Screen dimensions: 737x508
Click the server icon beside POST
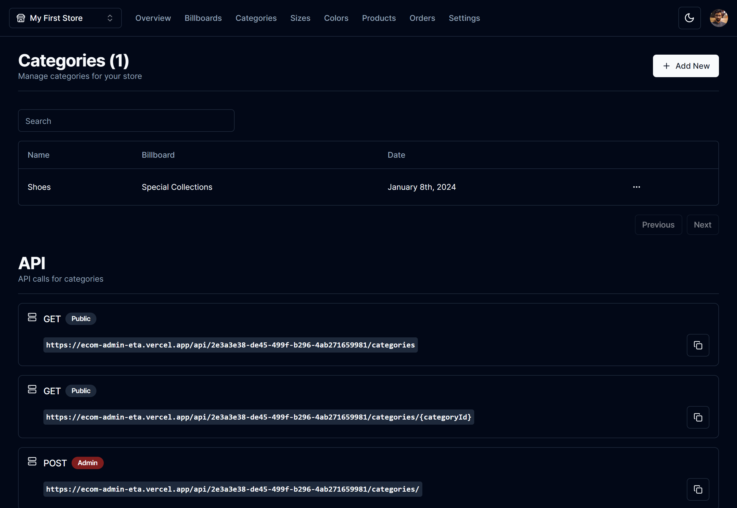point(32,462)
